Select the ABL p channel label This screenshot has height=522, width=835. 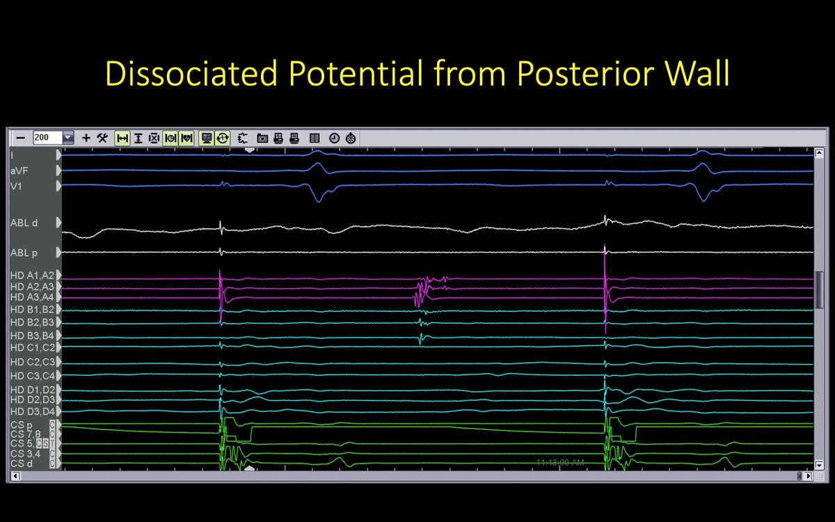(x=24, y=252)
